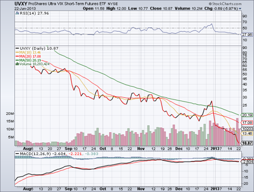Click the volume bars icon in the legend
The image size is (254, 192).
pos(17,64)
